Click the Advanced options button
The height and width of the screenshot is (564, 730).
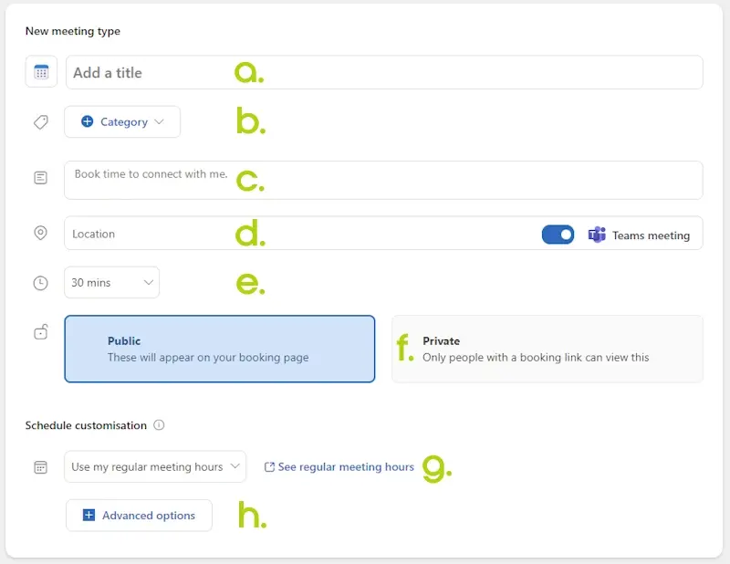click(x=139, y=516)
